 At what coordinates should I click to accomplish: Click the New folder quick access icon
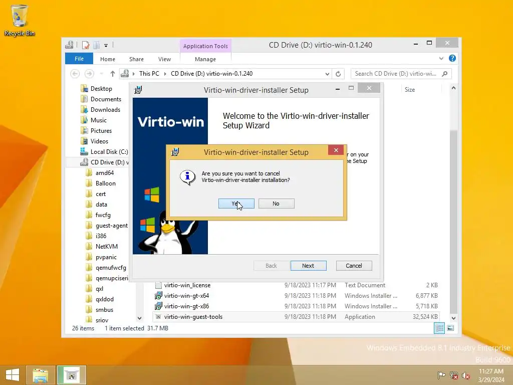pyautogui.click(x=97, y=45)
